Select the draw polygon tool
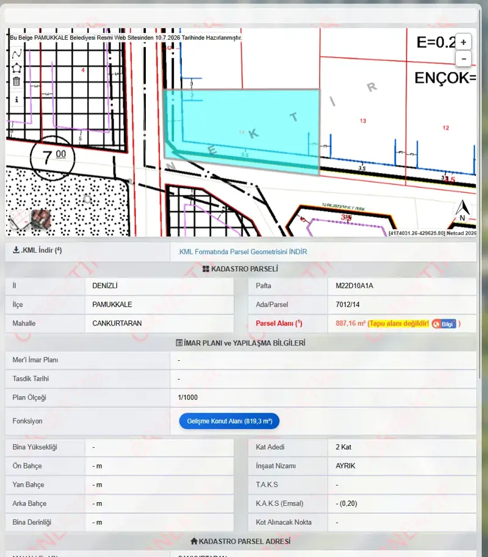This screenshot has height=557, width=488. point(16,68)
